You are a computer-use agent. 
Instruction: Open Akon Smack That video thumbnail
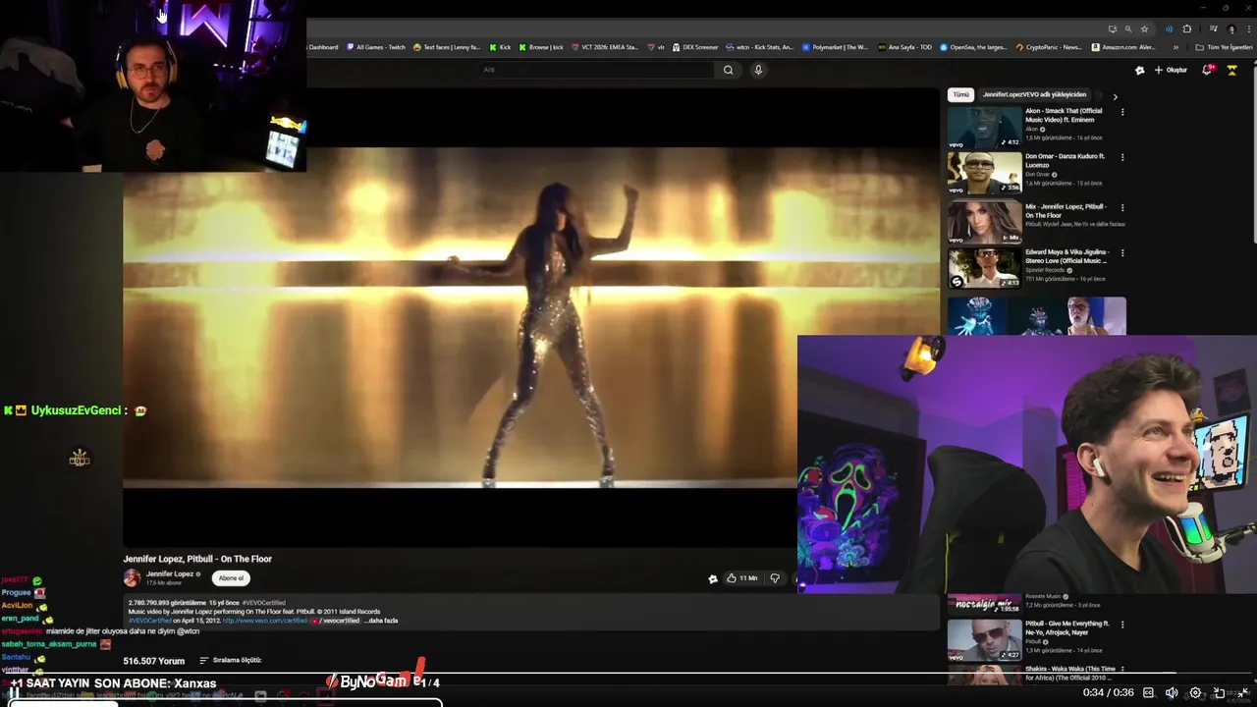tap(984, 127)
